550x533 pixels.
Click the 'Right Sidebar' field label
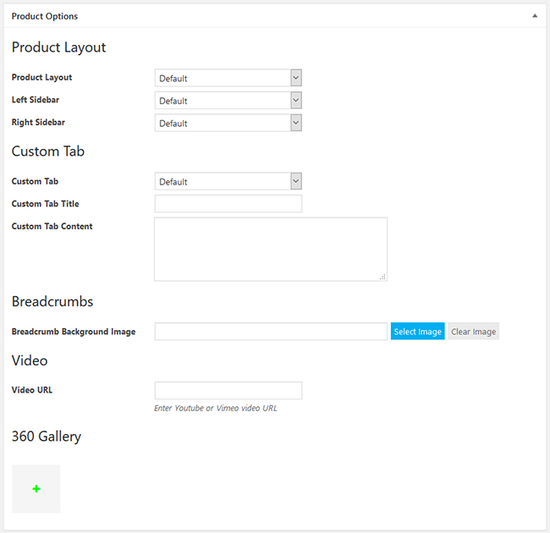click(38, 123)
